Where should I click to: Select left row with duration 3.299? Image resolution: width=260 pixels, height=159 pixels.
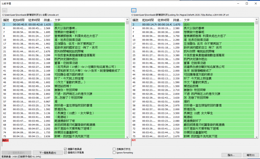coord(63,55)
